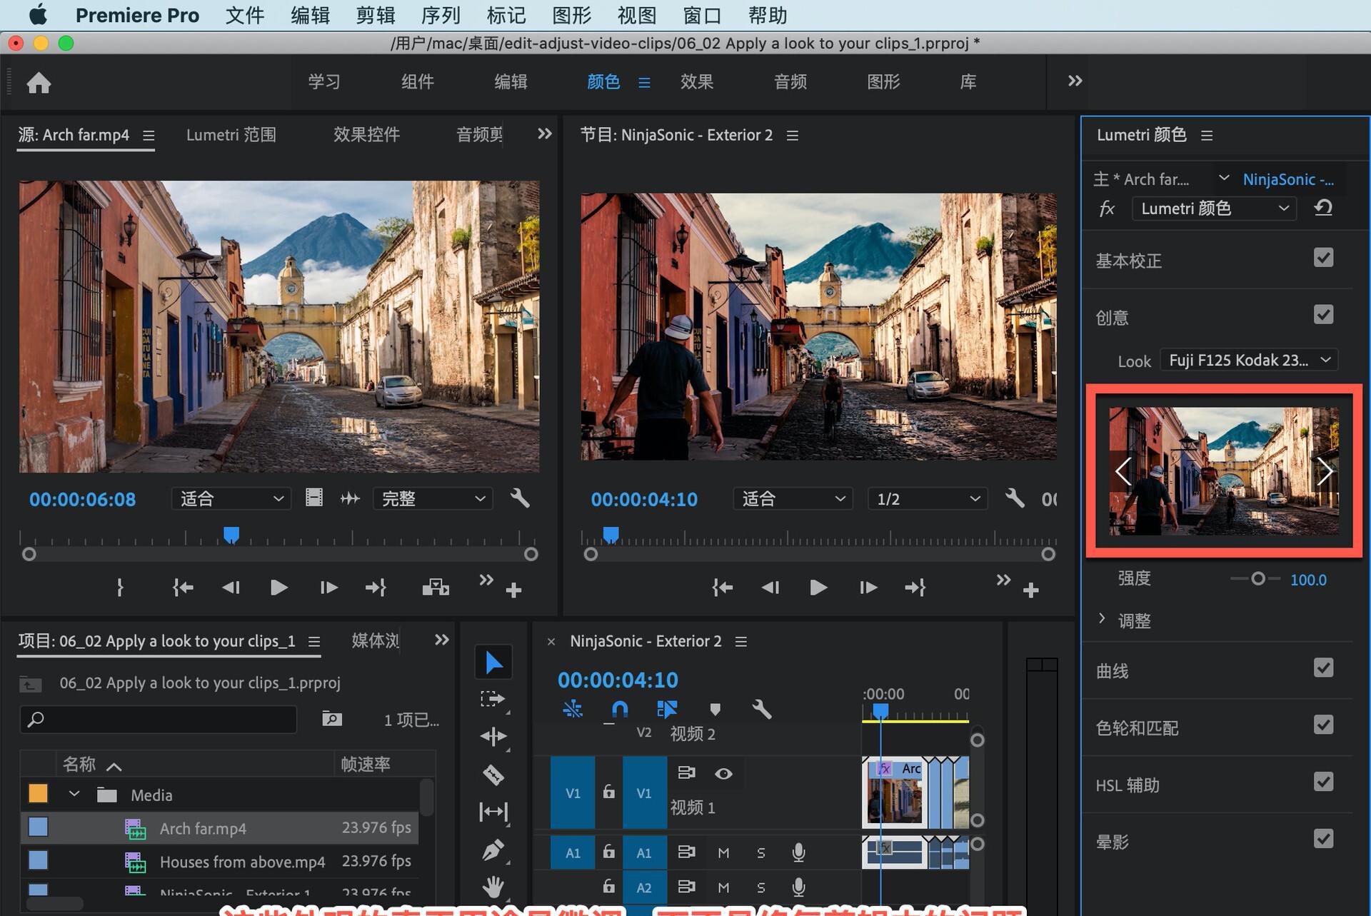Viewport: 1371px width, 916px height.
Task: Disable the 基本校正 section checkbox
Action: click(1323, 258)
